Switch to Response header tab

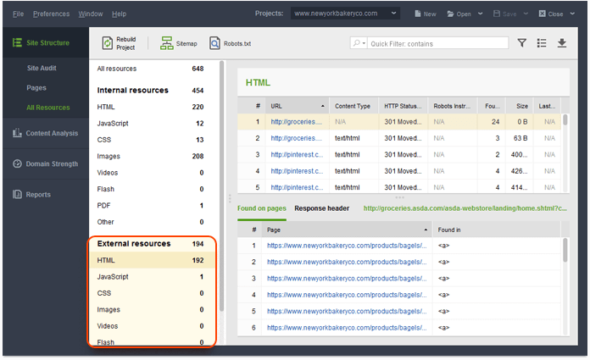(322, 208)
